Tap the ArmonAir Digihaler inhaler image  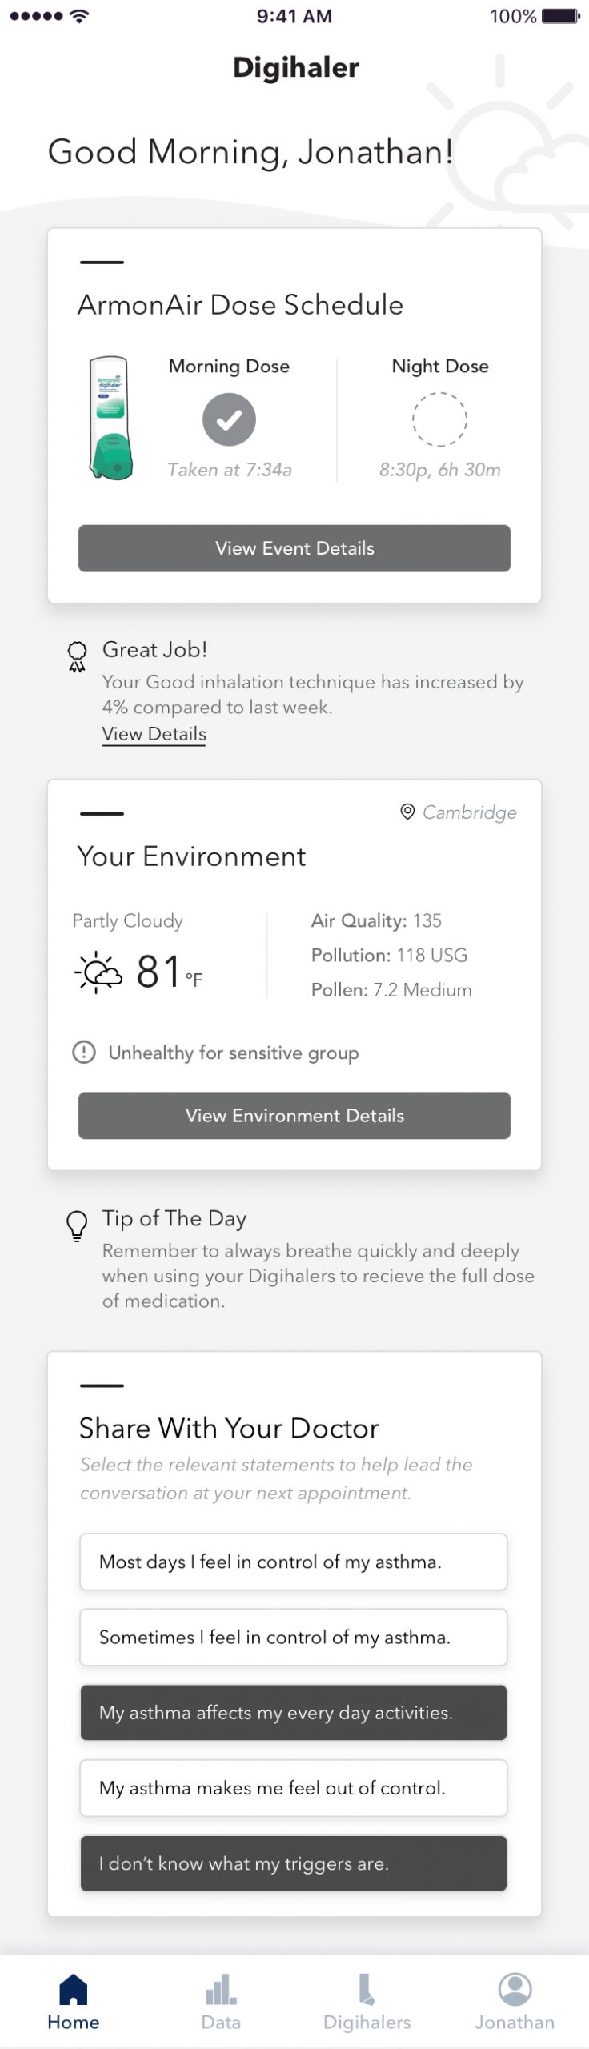pos(110,418)
